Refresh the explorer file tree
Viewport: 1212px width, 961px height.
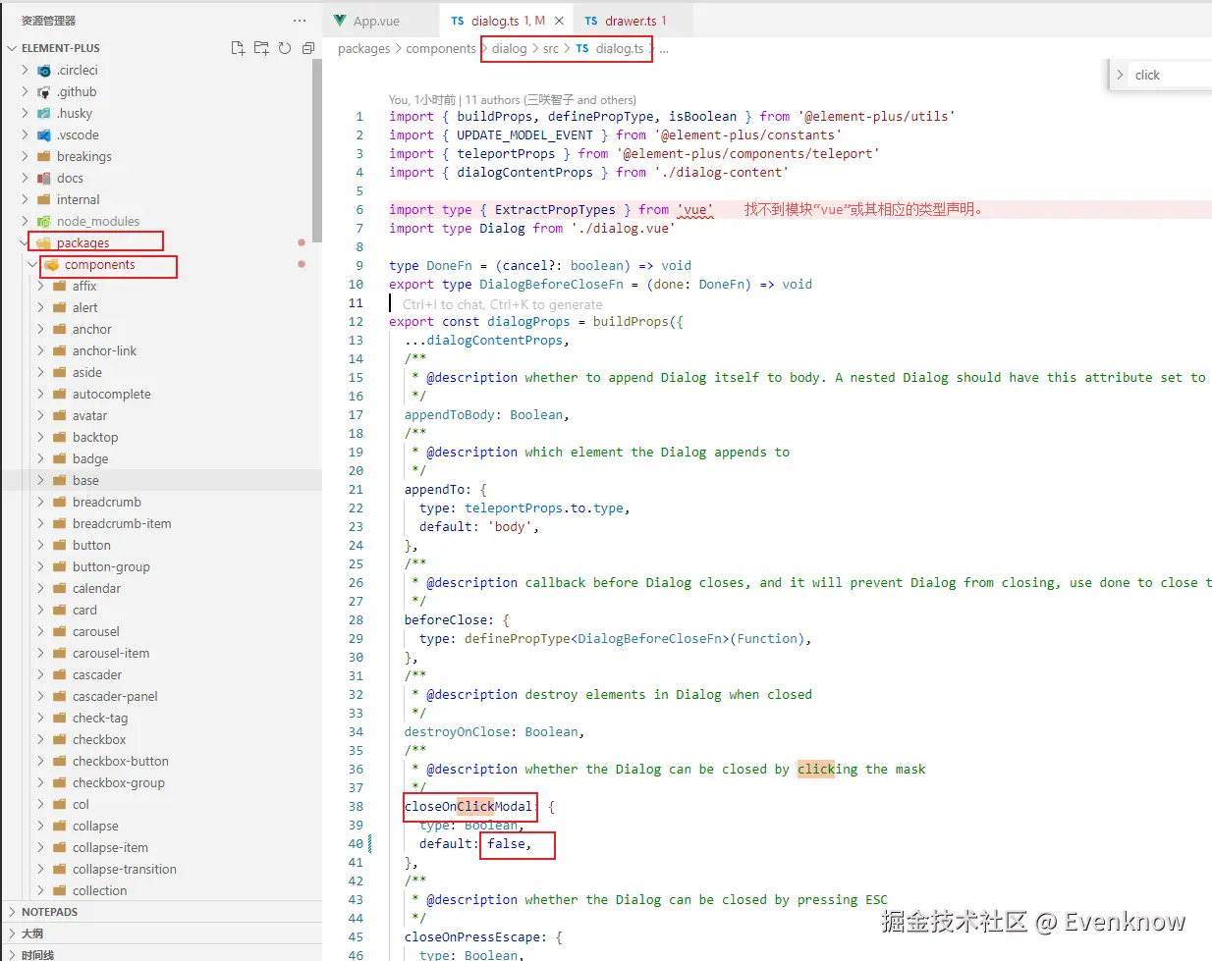[x=285, y=48]
